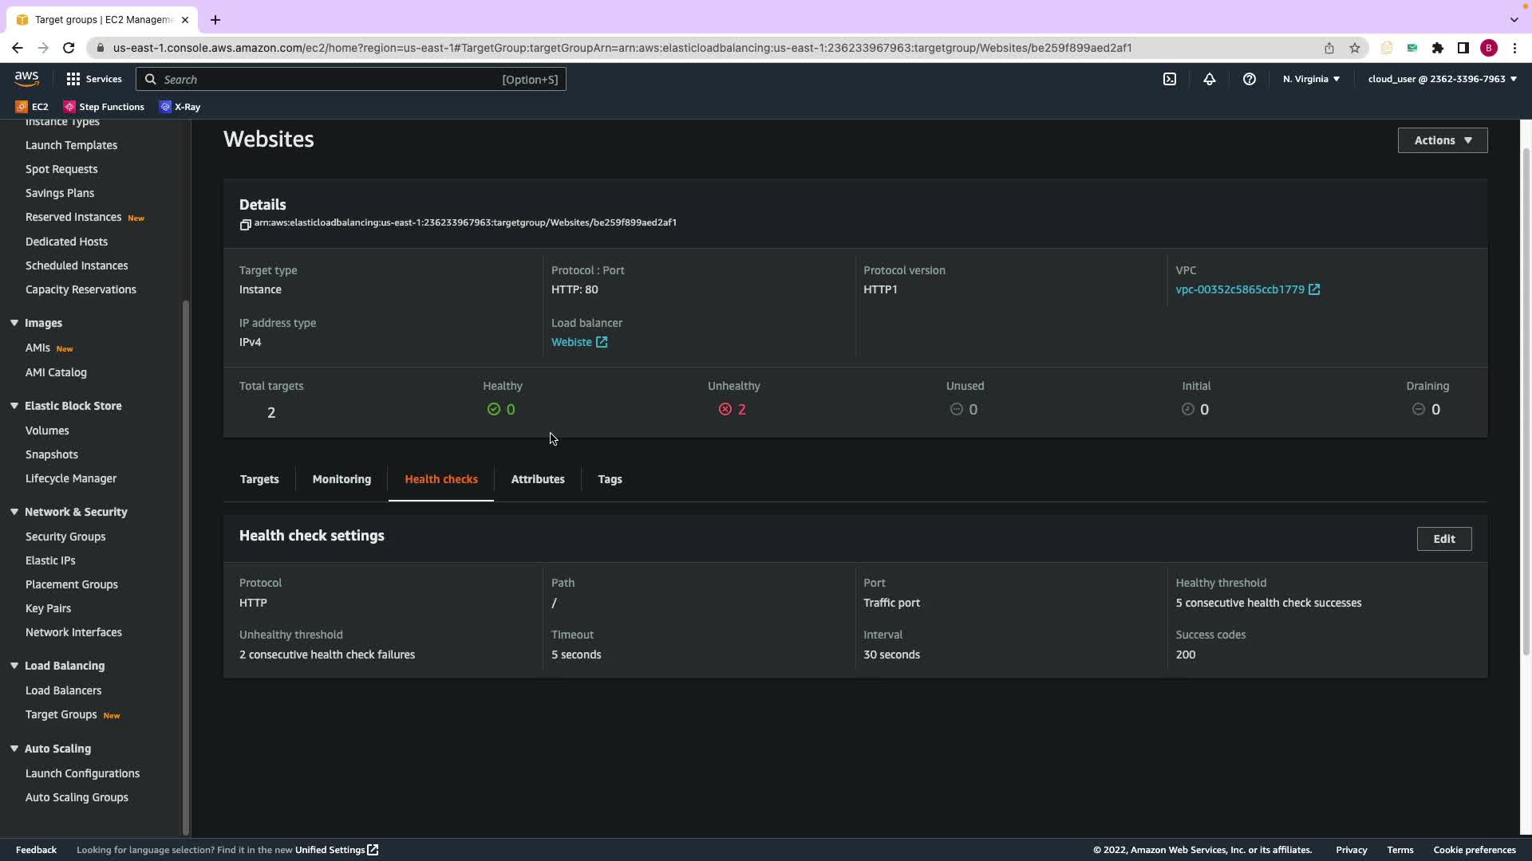Collapse the Load Balancing sidebar section
The width and height of the screenshot is (1532, 861).
14,666
